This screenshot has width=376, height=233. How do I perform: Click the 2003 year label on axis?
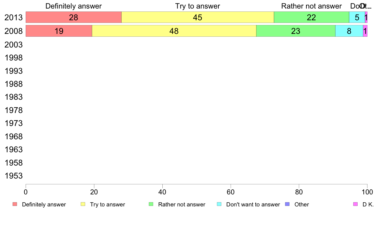coord(14,45)
